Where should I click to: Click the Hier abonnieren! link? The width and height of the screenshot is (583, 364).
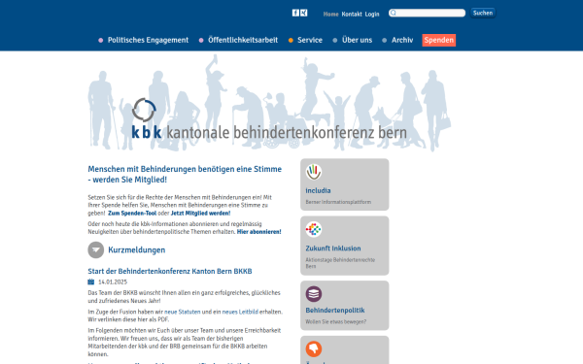coord(258,232)
